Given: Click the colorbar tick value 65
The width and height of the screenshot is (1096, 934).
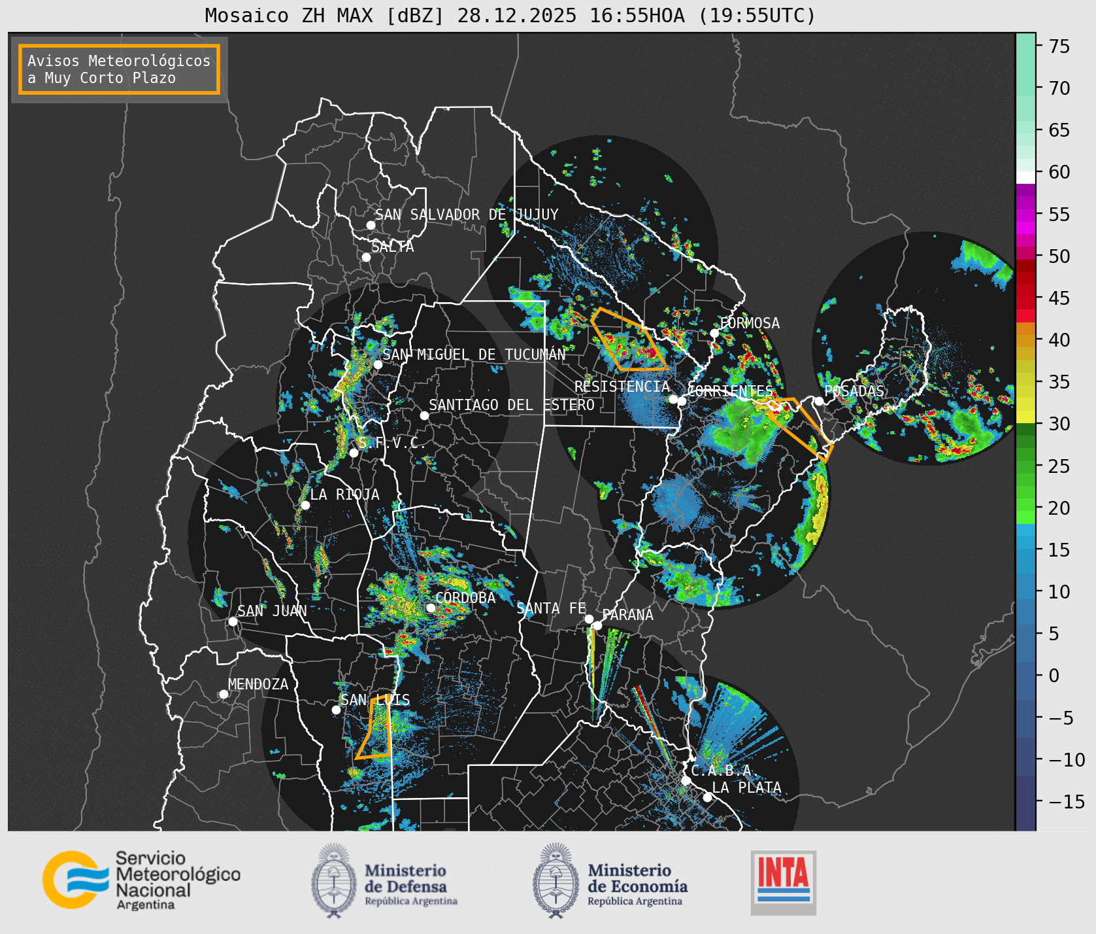Looking at the screenshot, I should tap(1059, 130).
